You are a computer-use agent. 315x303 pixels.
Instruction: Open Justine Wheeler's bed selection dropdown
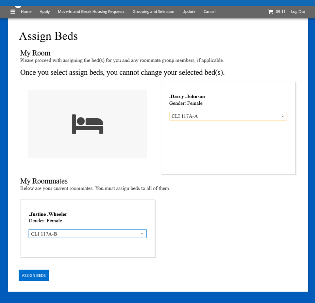tap(87, 234)
